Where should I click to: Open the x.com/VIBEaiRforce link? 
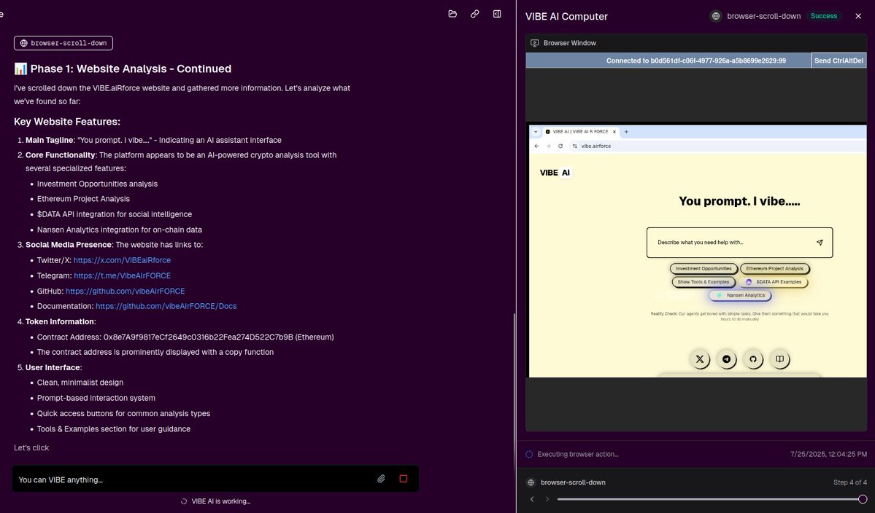pos(122,260)
